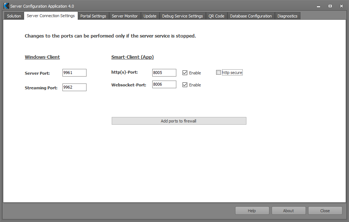Open the Database Configuration tab

point(251,16)
